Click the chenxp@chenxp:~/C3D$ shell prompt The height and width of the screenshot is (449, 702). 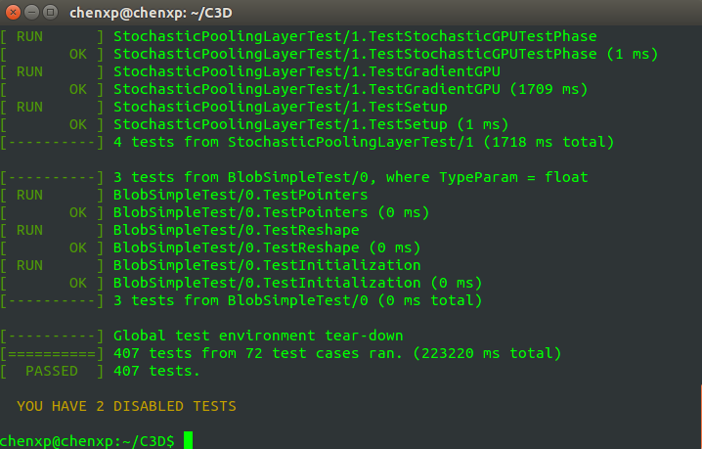(x=88, y=440)
